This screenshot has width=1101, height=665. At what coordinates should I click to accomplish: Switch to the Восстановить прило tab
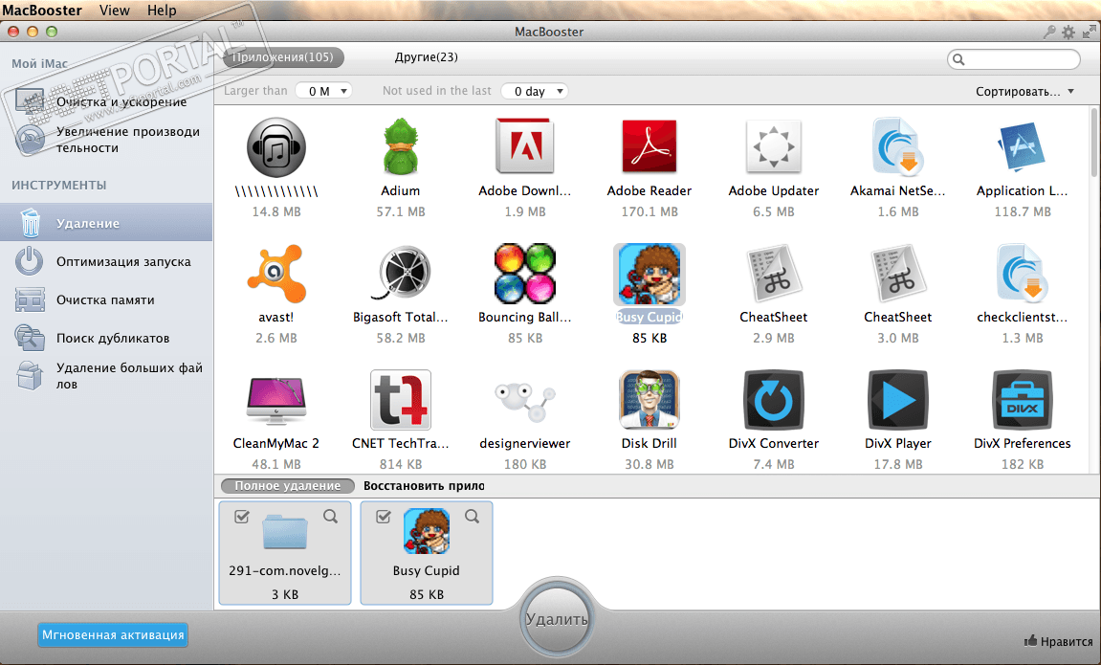click(x=424, y=486)
